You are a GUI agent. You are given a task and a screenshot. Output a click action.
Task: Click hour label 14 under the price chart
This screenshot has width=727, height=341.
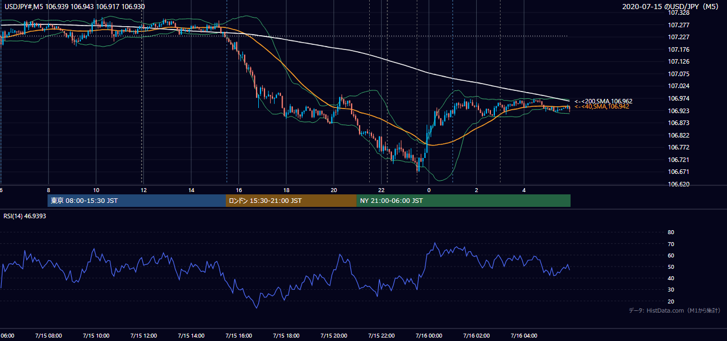click(x=191, y=190)
